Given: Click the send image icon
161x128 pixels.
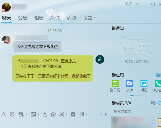Looking at the screenshot, I should pyautogui.click(x=33, y=114).
